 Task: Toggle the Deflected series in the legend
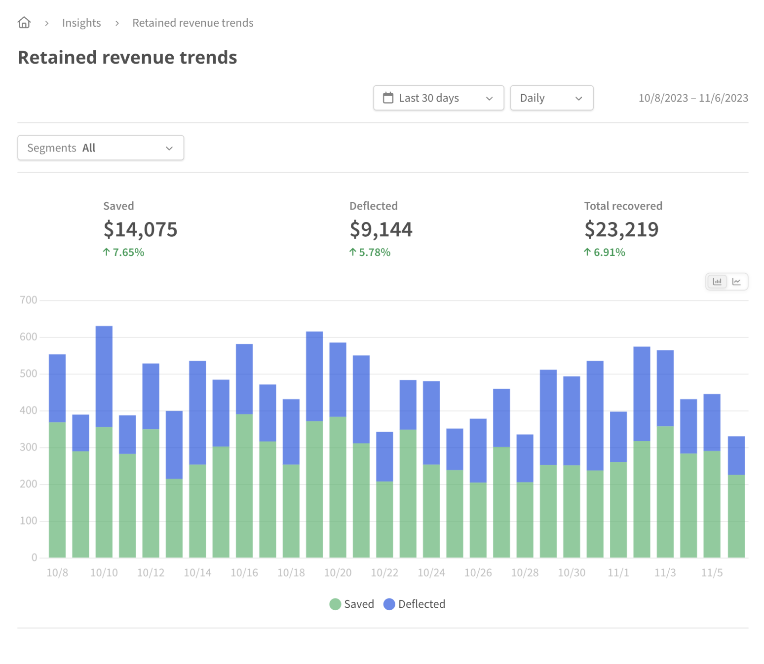pyautogui.click(x=415, y=604)
